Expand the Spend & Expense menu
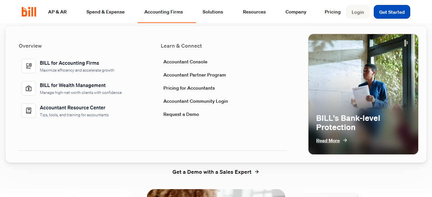Screen dimensions: 432x197 (105, 12)
